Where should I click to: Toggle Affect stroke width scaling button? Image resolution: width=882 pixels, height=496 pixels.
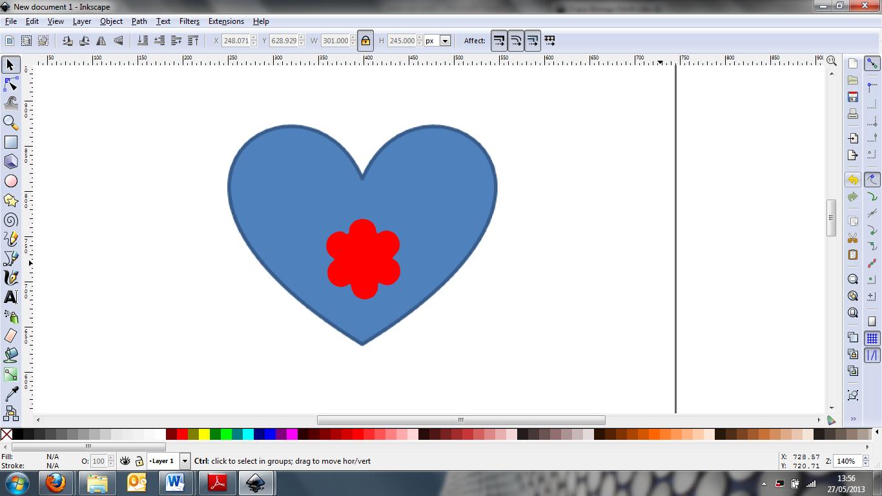tap(499, 41)
